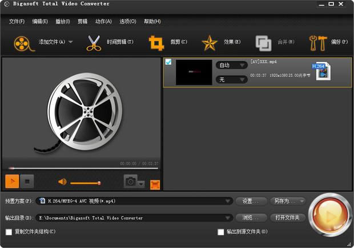Select 裁剪(C) toolbar label
This screenshot has width=354, height=248.
pyautogui.click(x=179, y=42)
